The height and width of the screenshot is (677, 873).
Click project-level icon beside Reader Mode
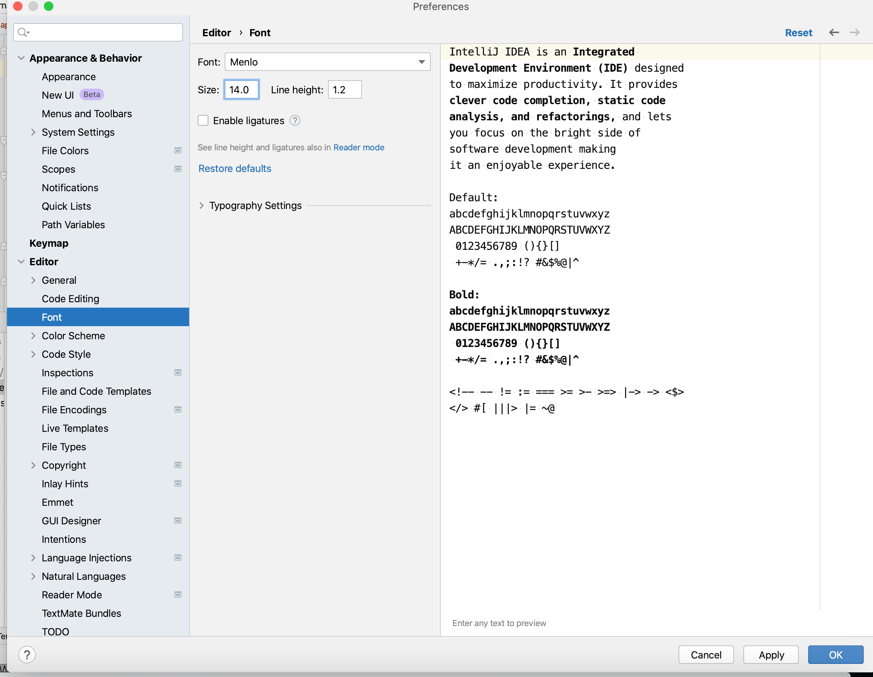[178, 595]
